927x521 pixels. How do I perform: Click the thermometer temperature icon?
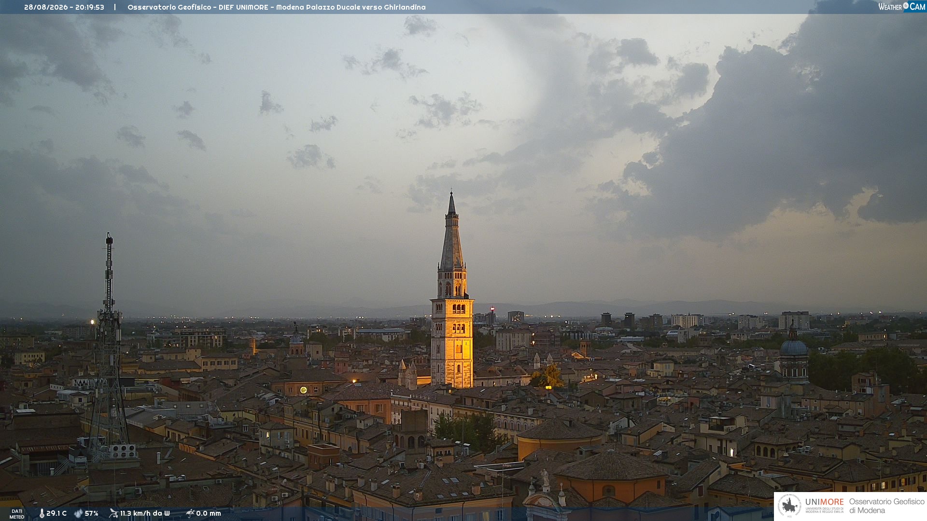(42, 514)
